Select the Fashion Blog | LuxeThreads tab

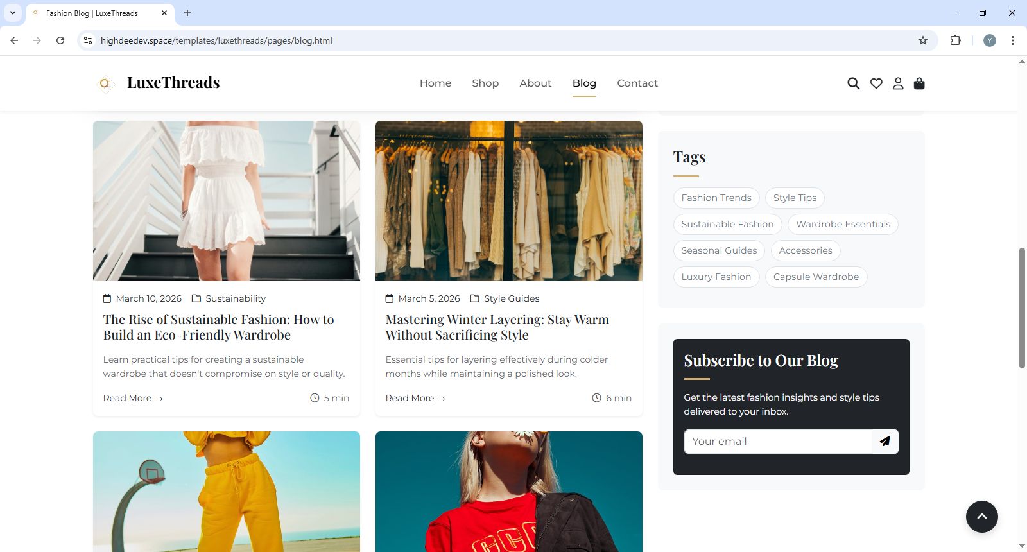(x=99, y=13)
